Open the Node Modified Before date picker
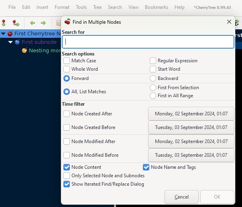242x207 pixels. point(191,155)
